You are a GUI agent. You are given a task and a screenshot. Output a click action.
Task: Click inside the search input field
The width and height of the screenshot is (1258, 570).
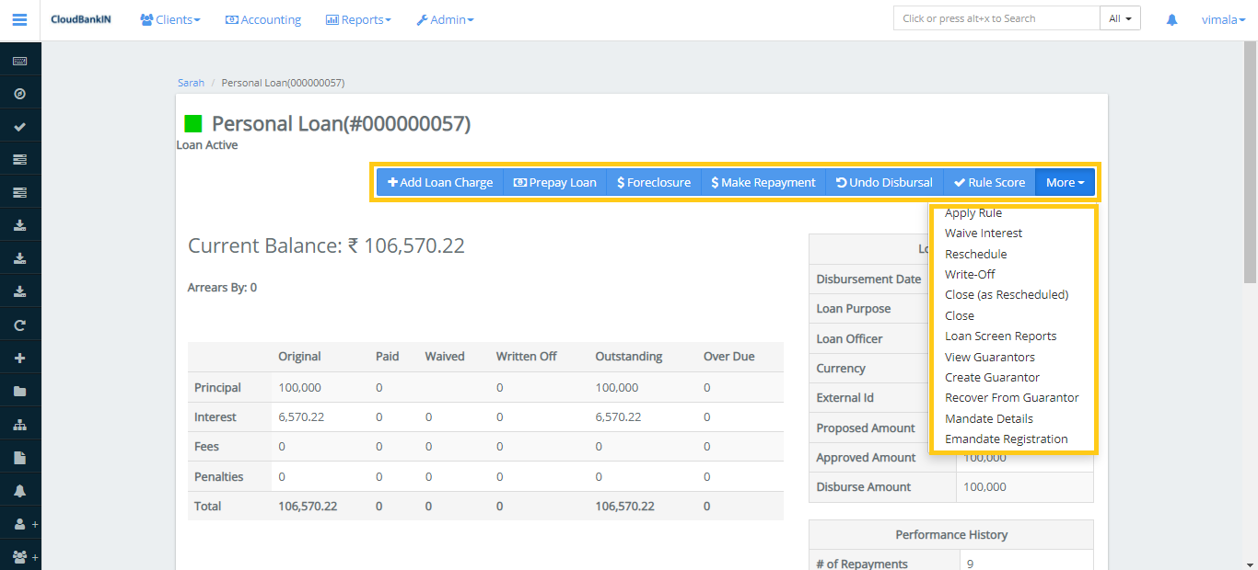pyautogui.click(x=995, y=17)
